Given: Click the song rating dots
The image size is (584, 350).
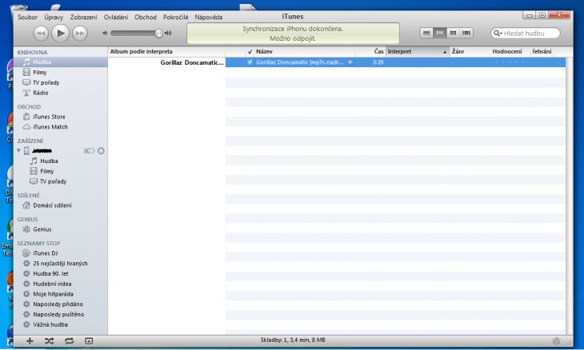Looking at the screenshot, I should pyautogui.click(x=510, y=62).
